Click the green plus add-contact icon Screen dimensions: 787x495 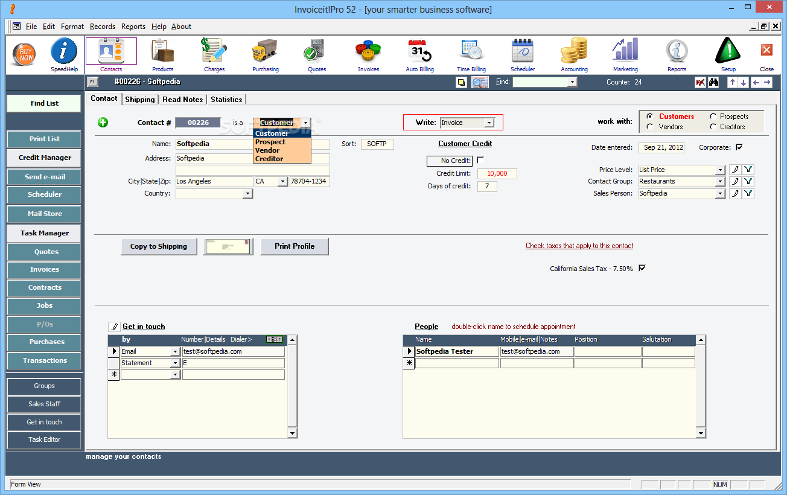click(103, 123)
